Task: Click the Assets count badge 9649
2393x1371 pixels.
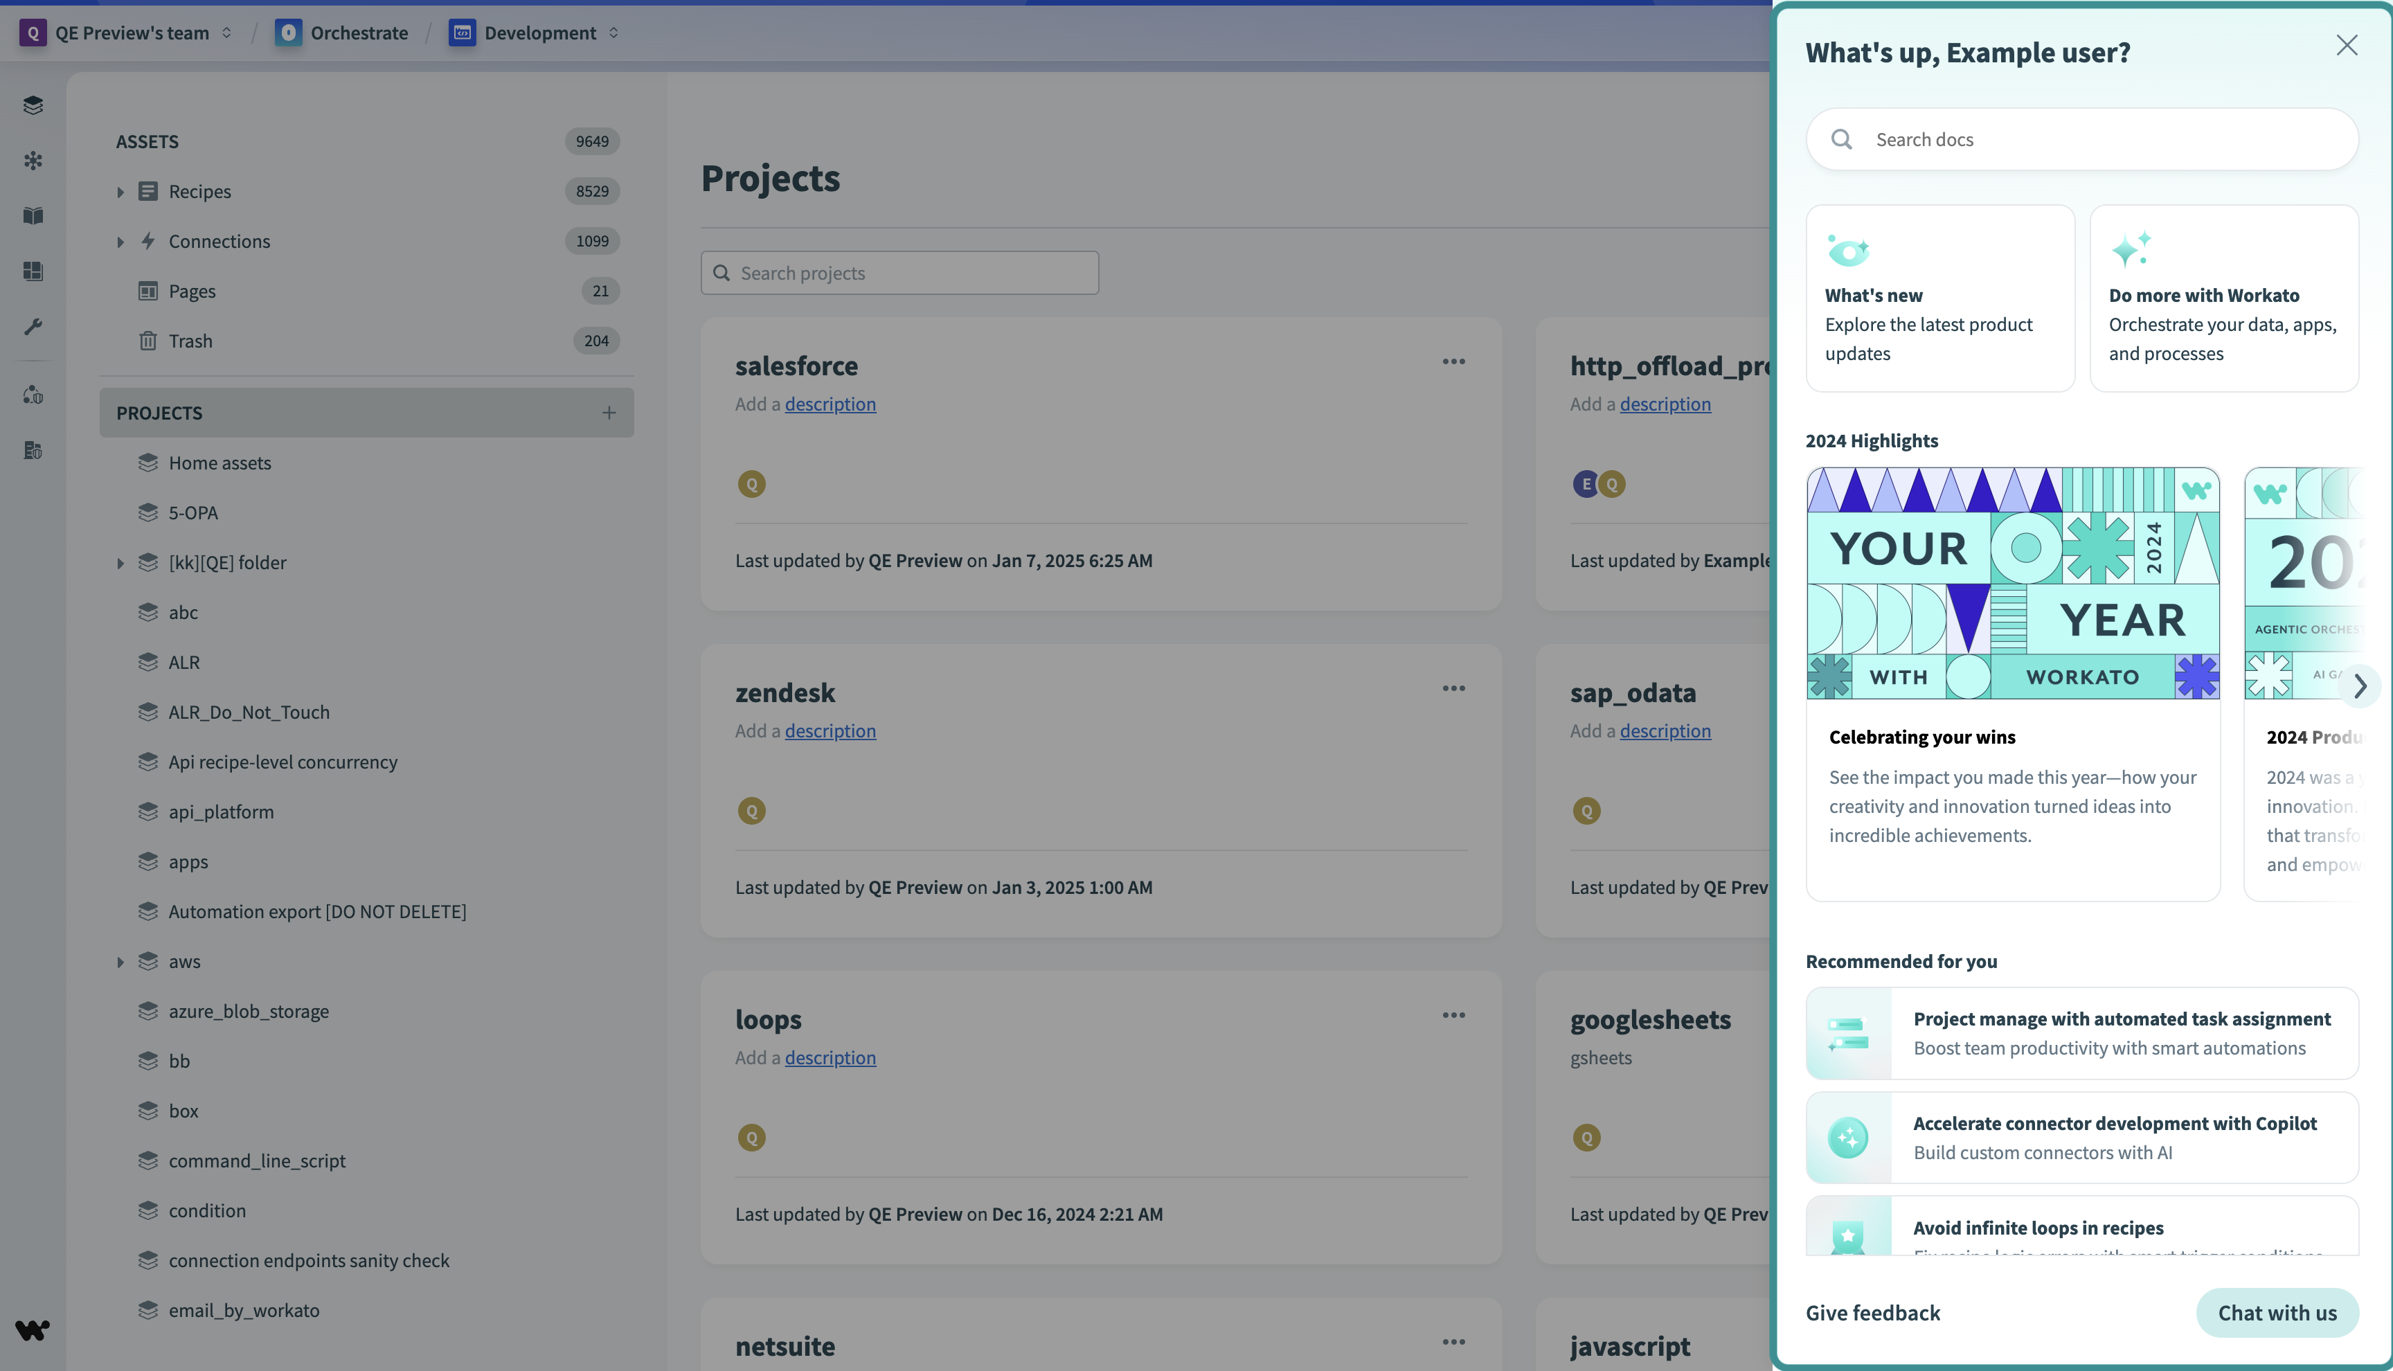Action: point(592,141)
